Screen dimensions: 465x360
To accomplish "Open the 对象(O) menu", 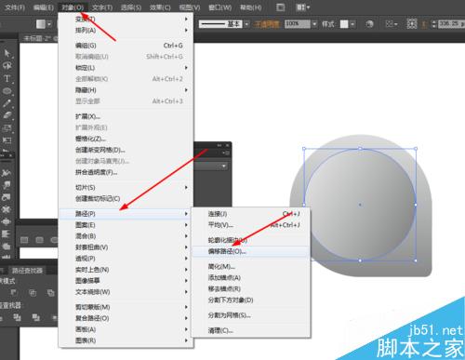I will click(73, 7).
